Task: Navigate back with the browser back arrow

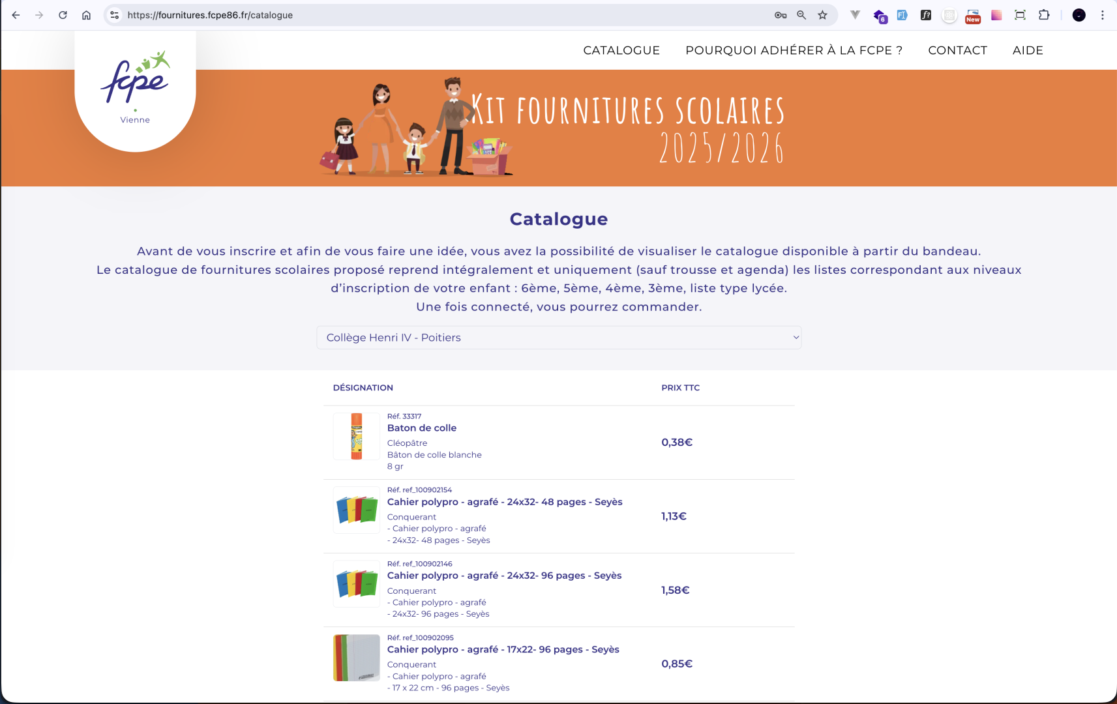Action: tap(15, 14)
